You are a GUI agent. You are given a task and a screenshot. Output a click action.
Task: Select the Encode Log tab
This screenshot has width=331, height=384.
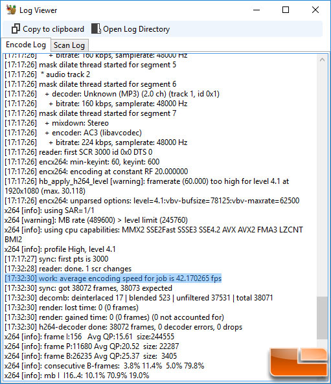pyautogui.click(x=26, y=45)
